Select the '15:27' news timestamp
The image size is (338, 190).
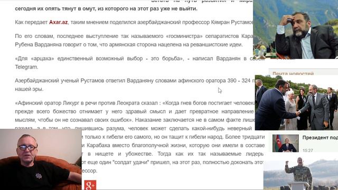307,150
